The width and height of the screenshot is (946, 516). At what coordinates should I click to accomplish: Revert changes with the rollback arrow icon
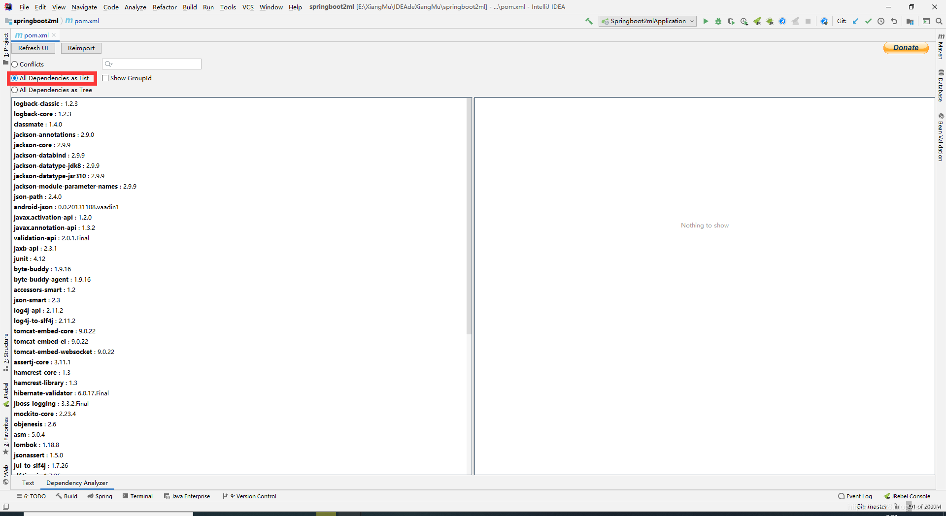tap(894, 21)
